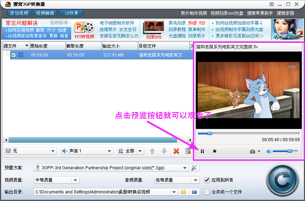Start conversion with the big round button

coord(283,180)
